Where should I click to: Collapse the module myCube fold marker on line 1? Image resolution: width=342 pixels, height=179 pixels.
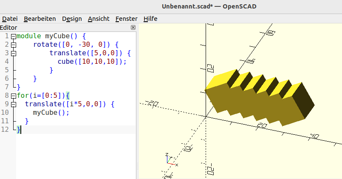[13, 37]
